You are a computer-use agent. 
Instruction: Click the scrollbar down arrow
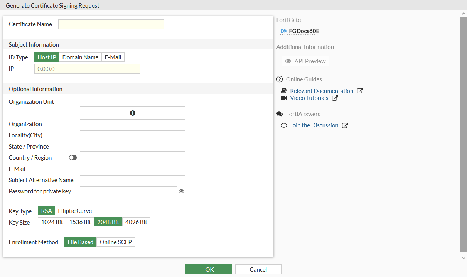click(x=464, y=258)
